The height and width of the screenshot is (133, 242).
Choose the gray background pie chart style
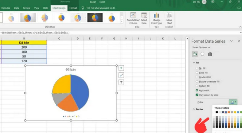(x=28, y=18)
